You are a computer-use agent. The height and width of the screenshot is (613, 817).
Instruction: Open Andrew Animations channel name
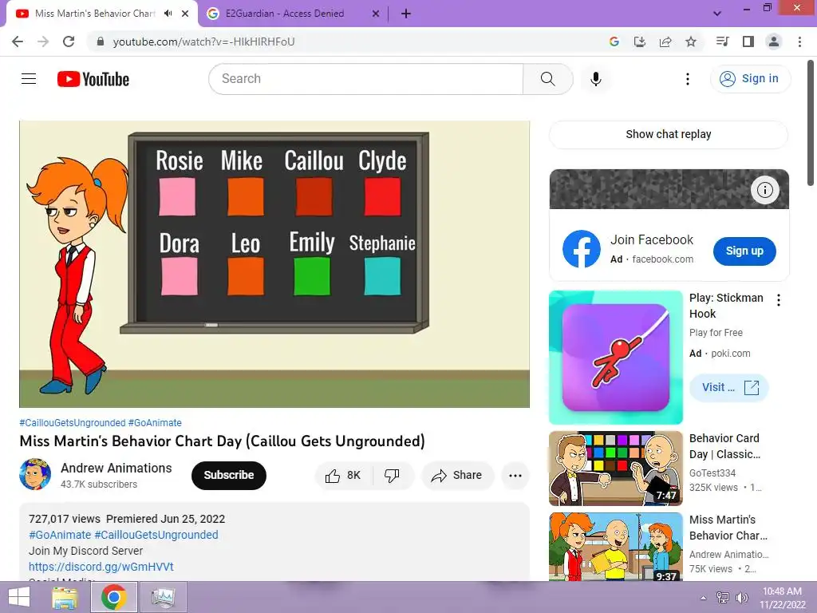(116, 468)
